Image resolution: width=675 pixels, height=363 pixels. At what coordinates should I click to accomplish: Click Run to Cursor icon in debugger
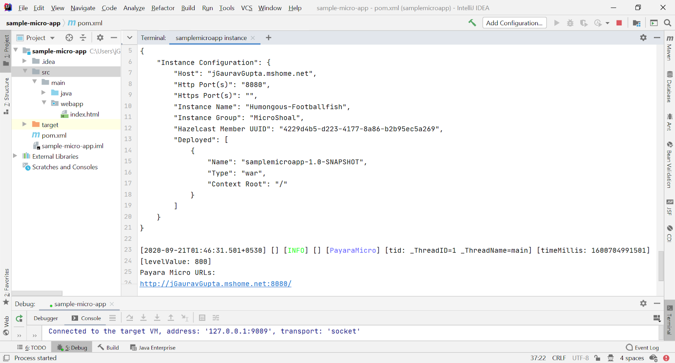point(185,318)
